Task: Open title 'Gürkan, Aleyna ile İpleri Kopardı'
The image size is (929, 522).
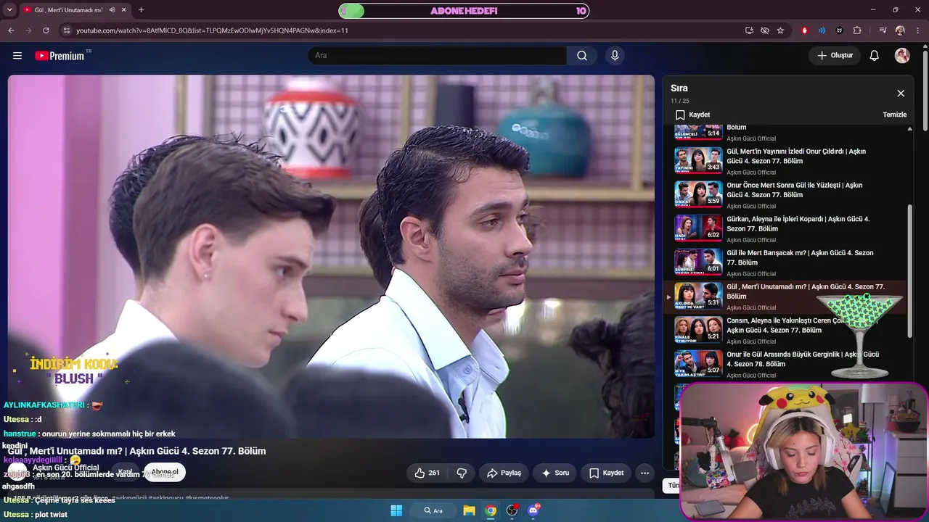Action: 798,223
